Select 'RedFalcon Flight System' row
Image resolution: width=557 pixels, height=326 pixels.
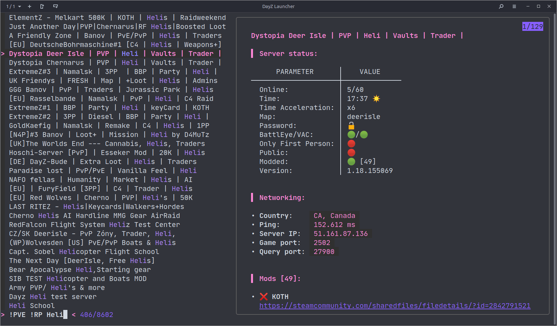click(x=94, y=225)
